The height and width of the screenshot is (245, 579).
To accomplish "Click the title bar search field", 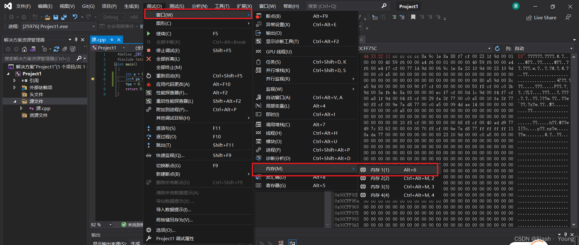I will [x=347, y=6].
